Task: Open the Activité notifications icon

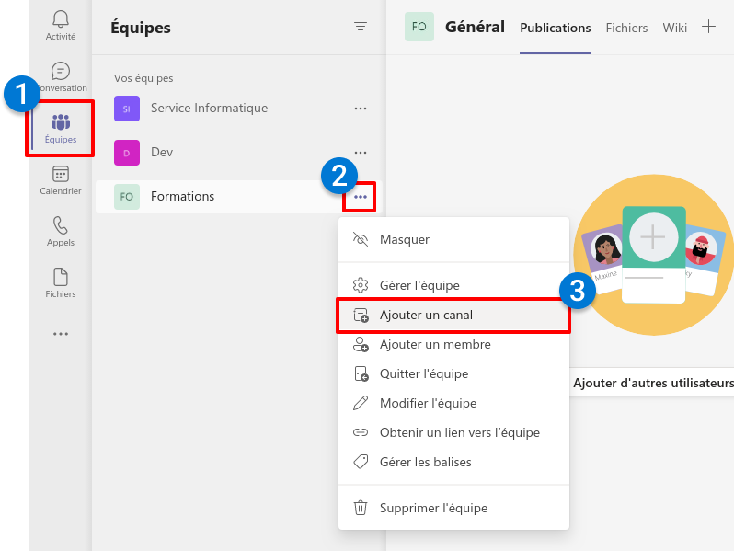Action: pyautogui.click(x=61, y=25)
